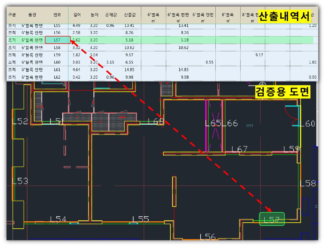Click the L52 wall label on the drawing
Image resolution: width=325 pixels, height=247 pixels.
[x=20, y=121]
